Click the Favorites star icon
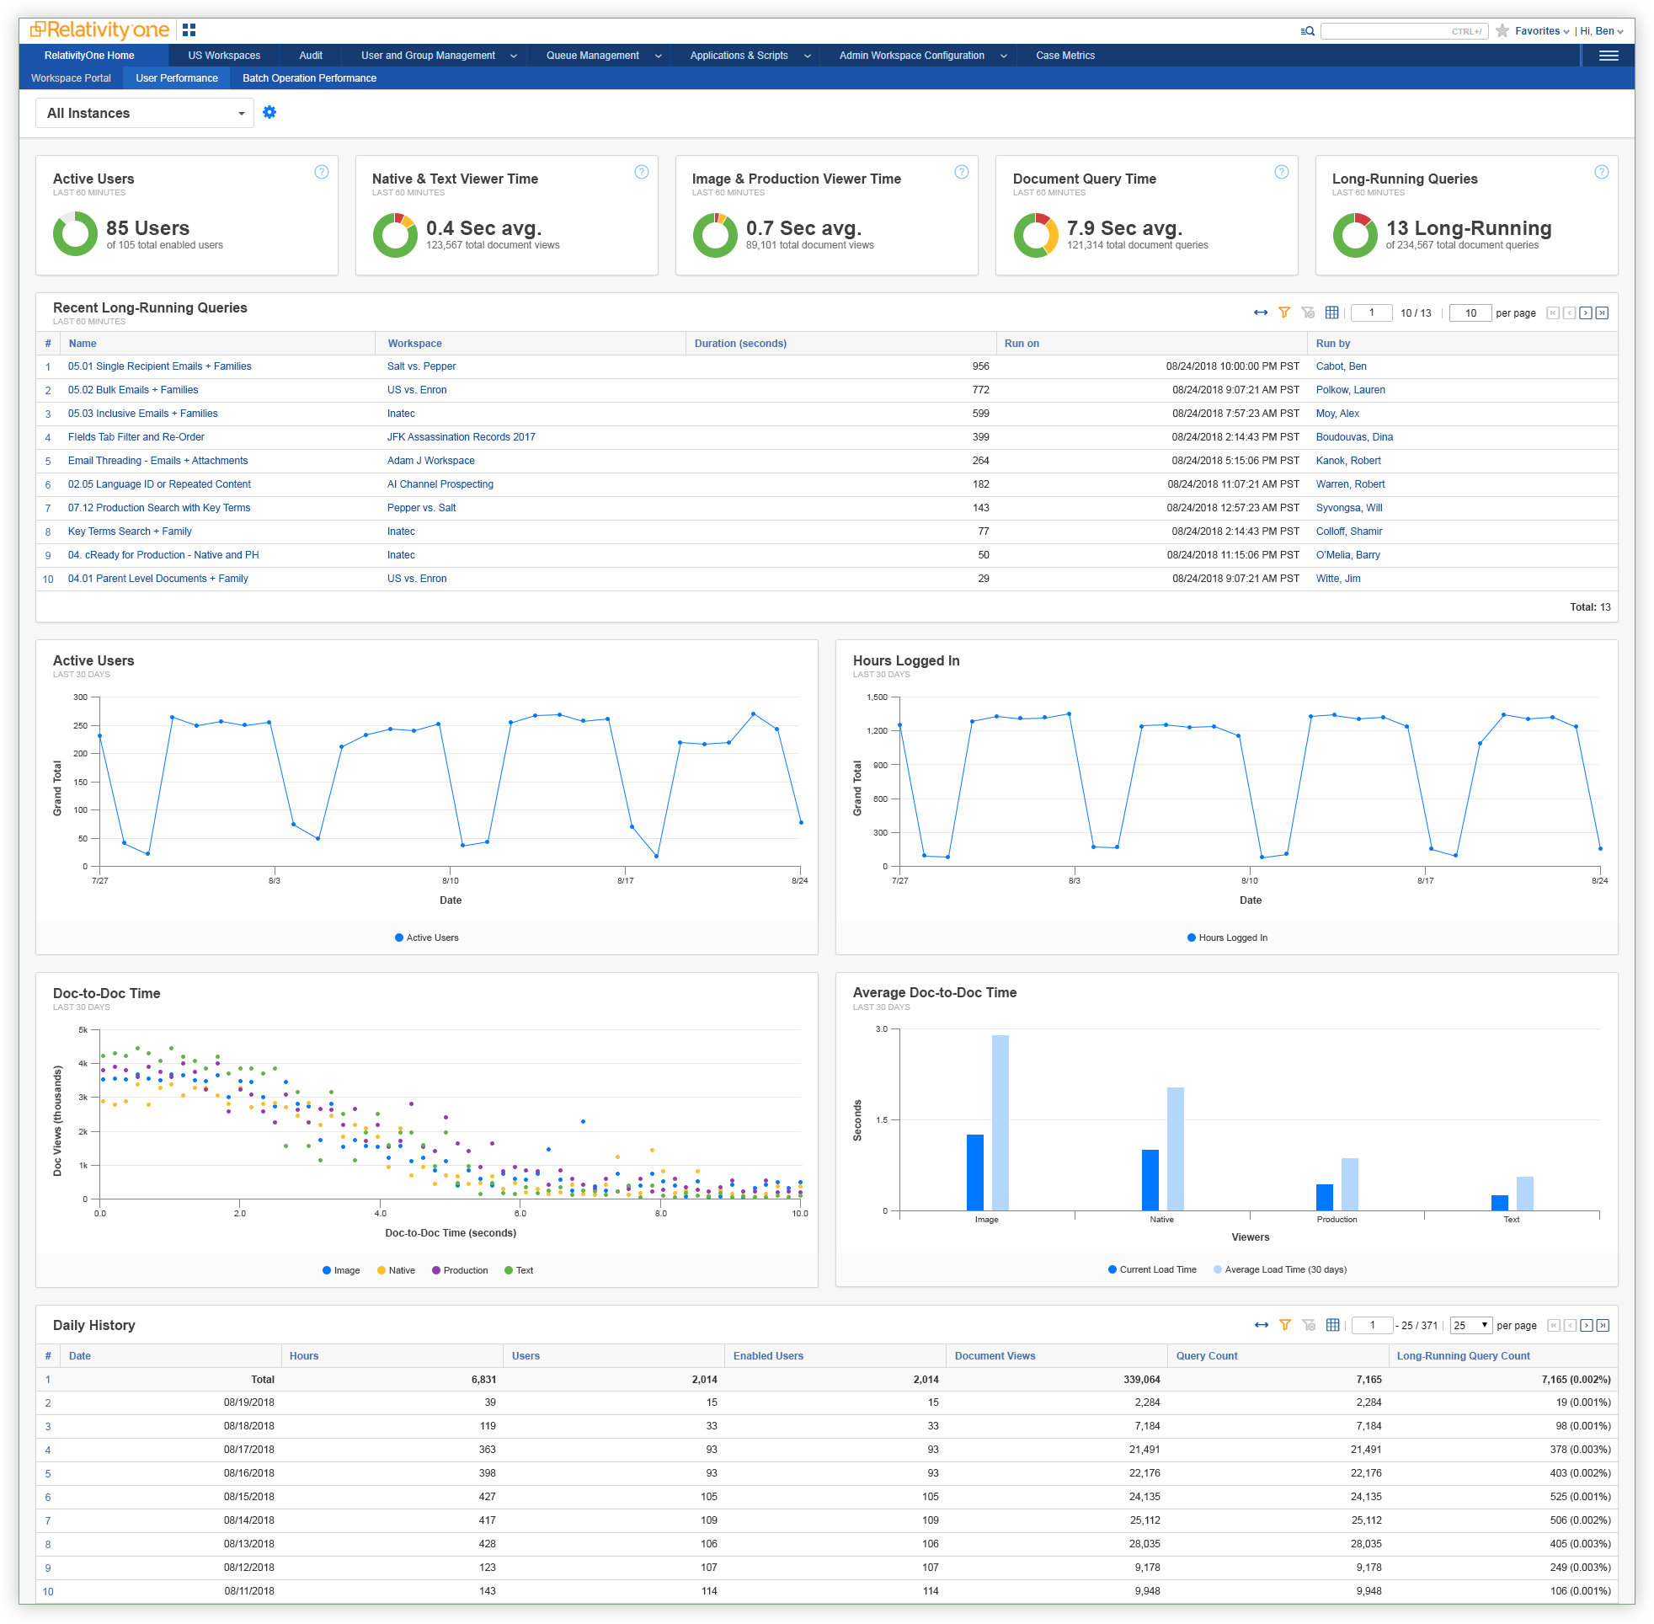This screenshot has height=1624, width=1654. click(x=1502, y=30)
